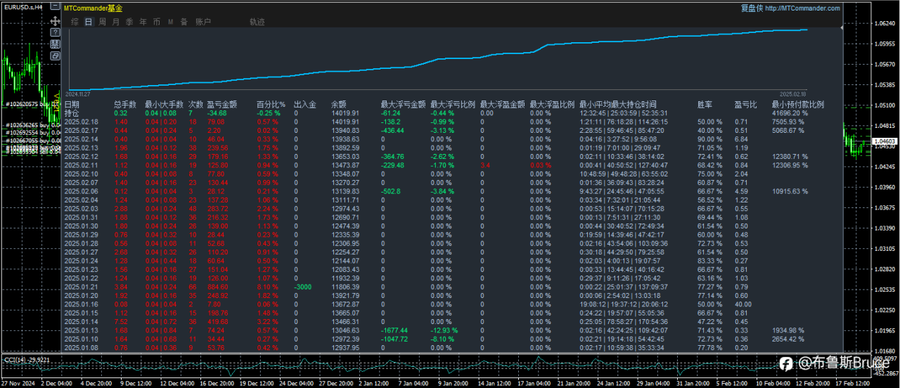The image size is (900, 388).
Task: Select the 综 summary tab
Action: [75, 22]
